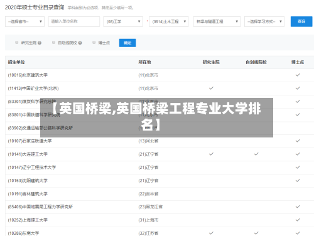
Task: Click the 招生单位 column header
Action: 16,62
